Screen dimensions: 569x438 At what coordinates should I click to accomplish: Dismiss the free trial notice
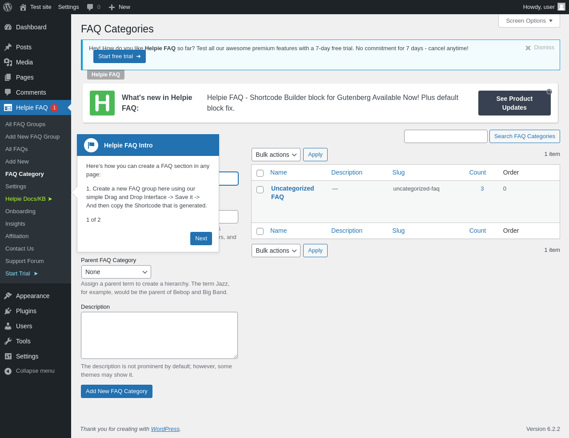tap(540, 48)
